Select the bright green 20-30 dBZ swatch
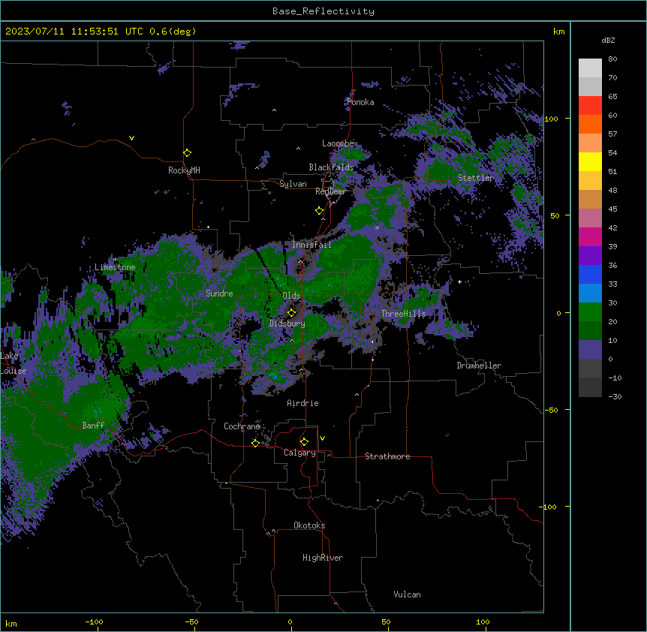Image resolution: width=647 pixels, height=632 pixels. (x=590, y=312)
